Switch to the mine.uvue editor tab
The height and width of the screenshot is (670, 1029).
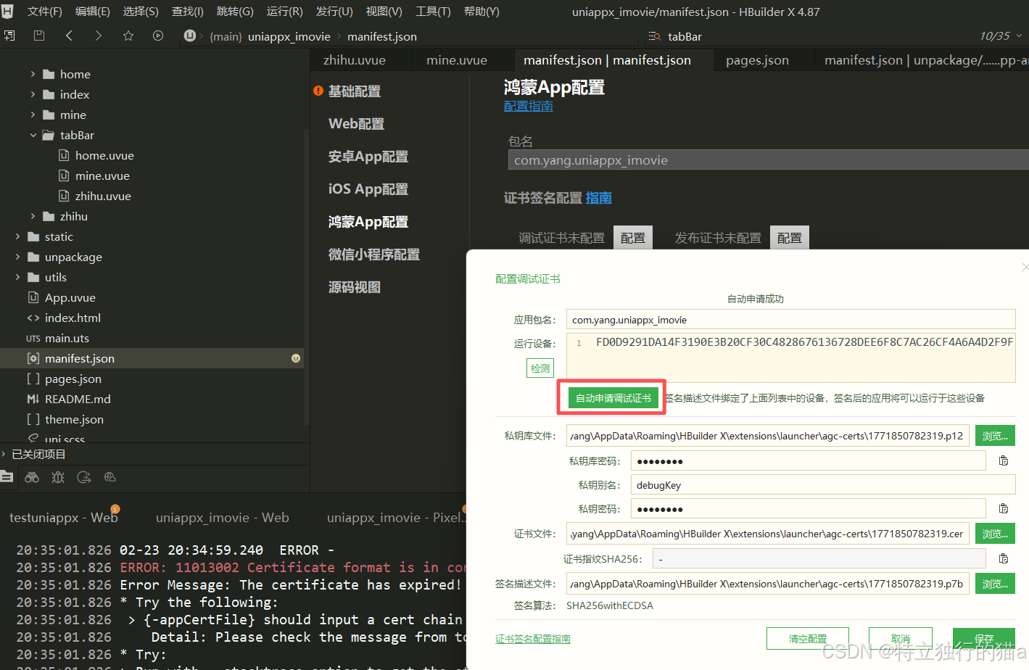tap(457, 60)
